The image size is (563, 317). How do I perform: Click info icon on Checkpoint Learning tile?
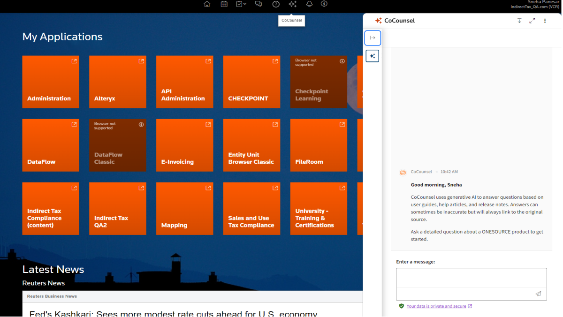[342, 61]
